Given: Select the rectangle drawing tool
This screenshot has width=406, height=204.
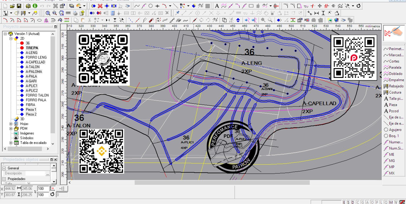Looking at the screenshot, I should pyautogui.click(x=251, y=6).
